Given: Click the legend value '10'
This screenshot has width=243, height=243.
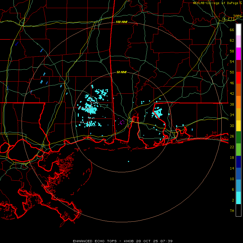Looking at the screenshot, I should pos(232,179).
